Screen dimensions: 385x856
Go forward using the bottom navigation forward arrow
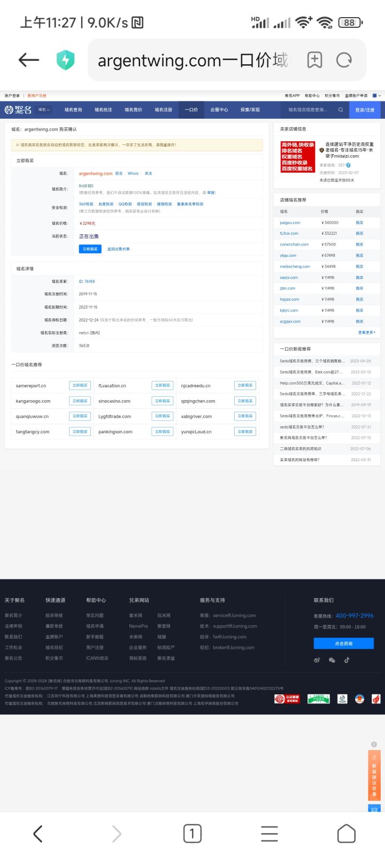point(117,834)
